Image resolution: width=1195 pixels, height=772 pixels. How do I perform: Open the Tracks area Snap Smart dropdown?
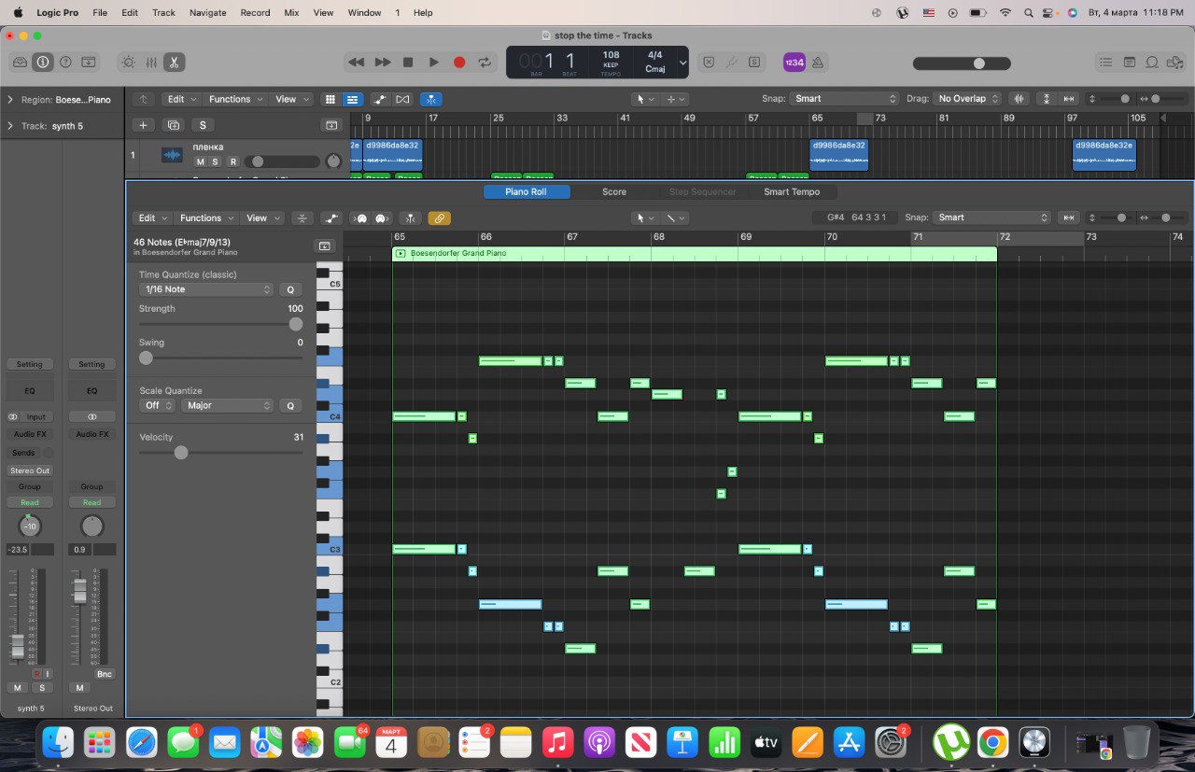[x=844, y=99]
